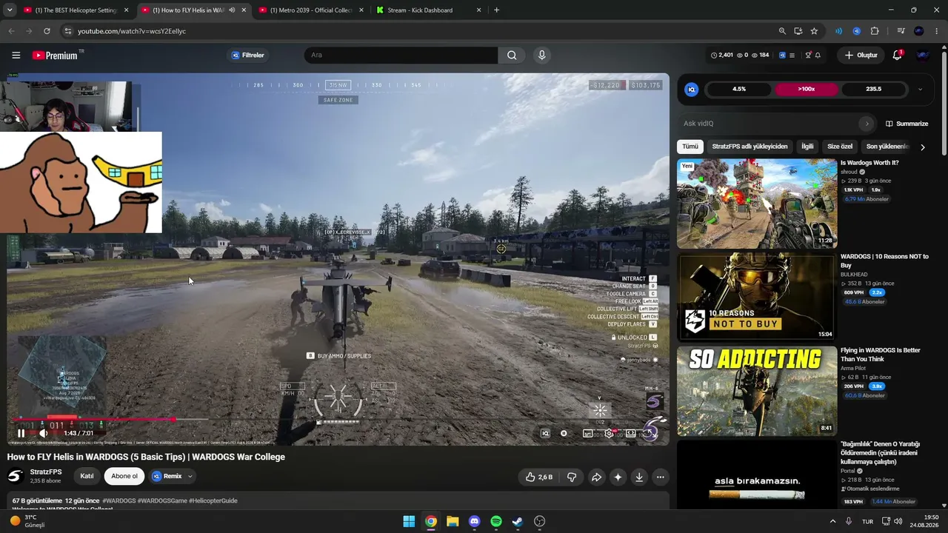Image resolution: width=948 pixels, height=533 pixels.
Task: Mute the video player volume
Action: tap(43, 434)
